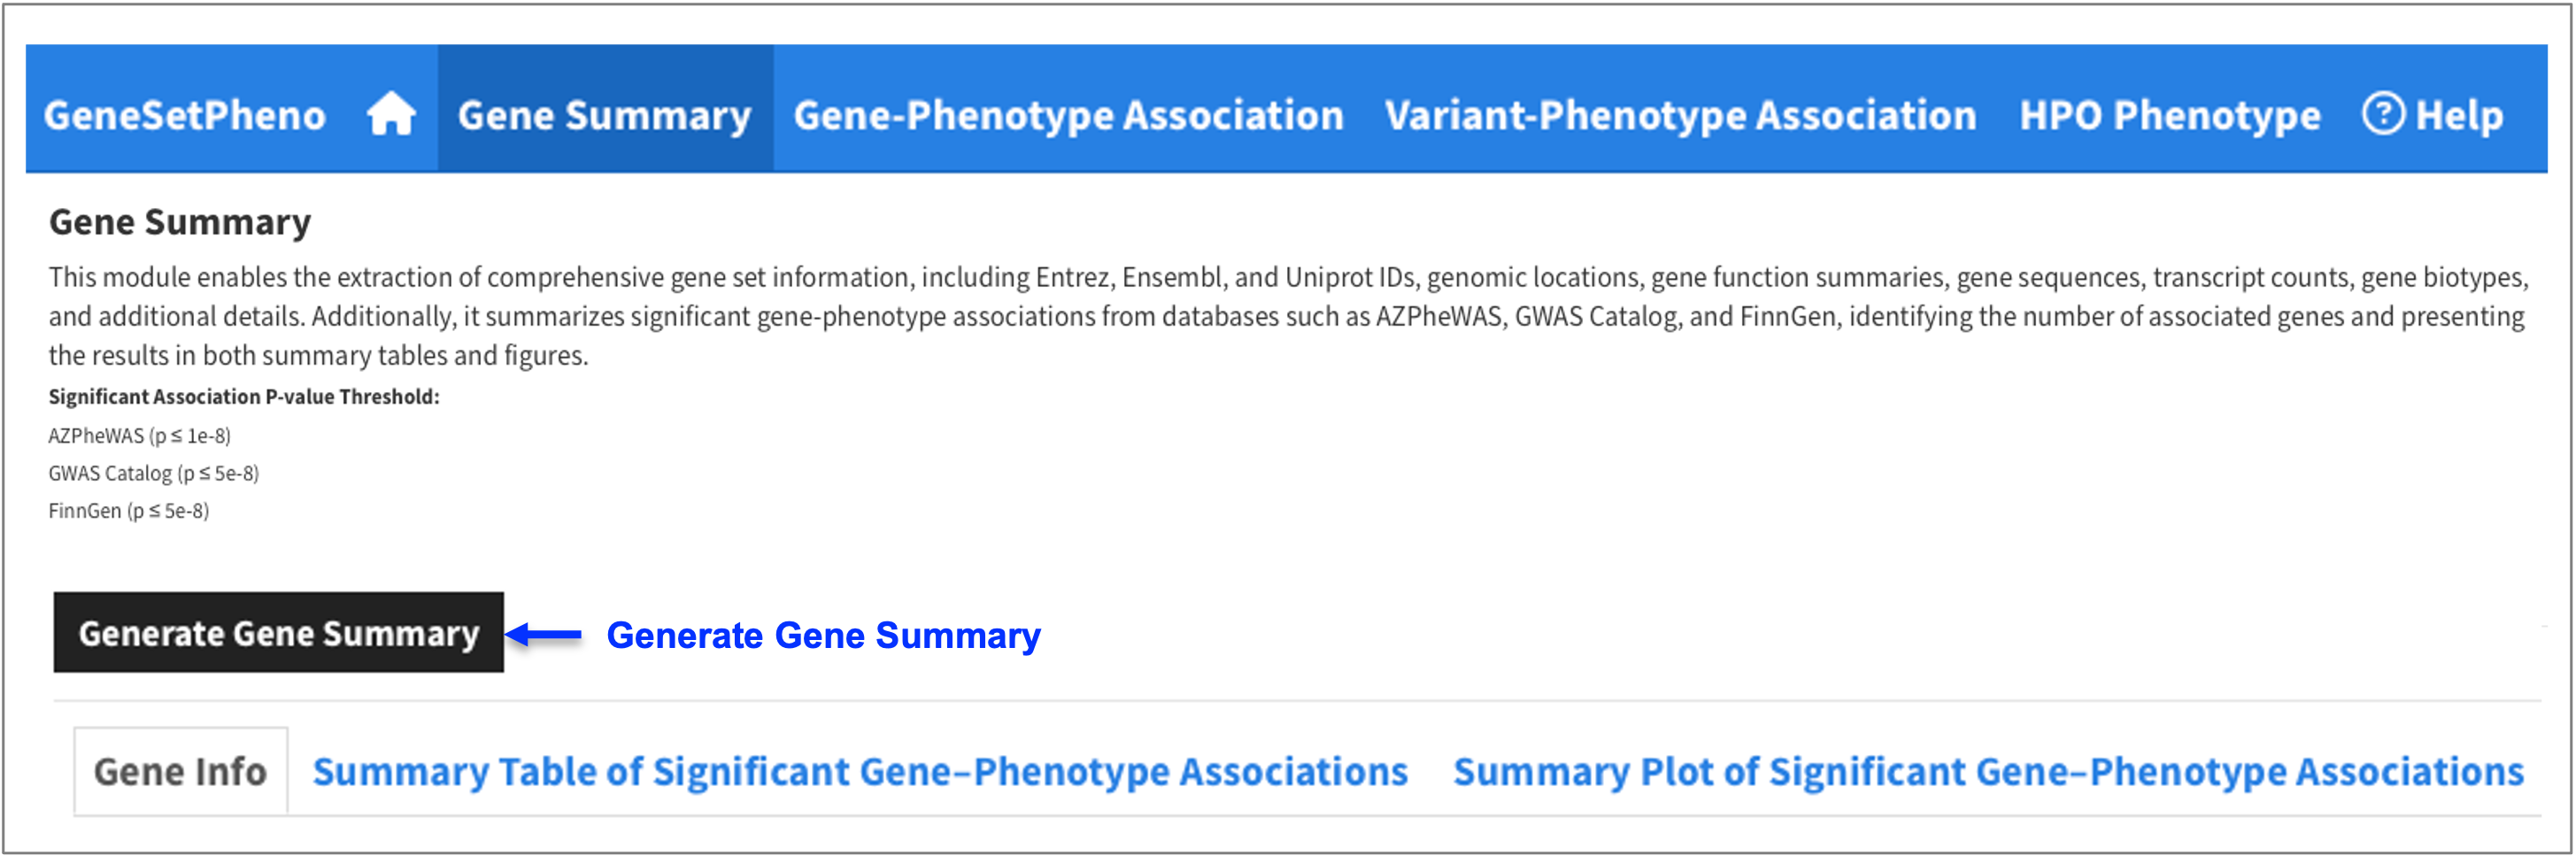Open the GeneSetPheno brand link
2576x856 pixels.
(185, 115)
